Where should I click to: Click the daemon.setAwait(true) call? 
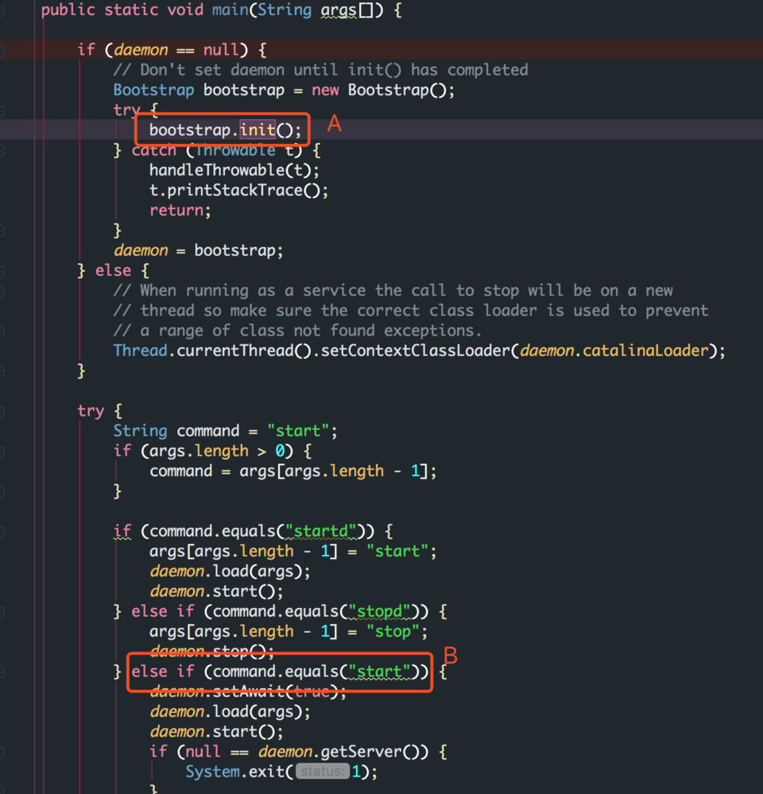point(248,691)
